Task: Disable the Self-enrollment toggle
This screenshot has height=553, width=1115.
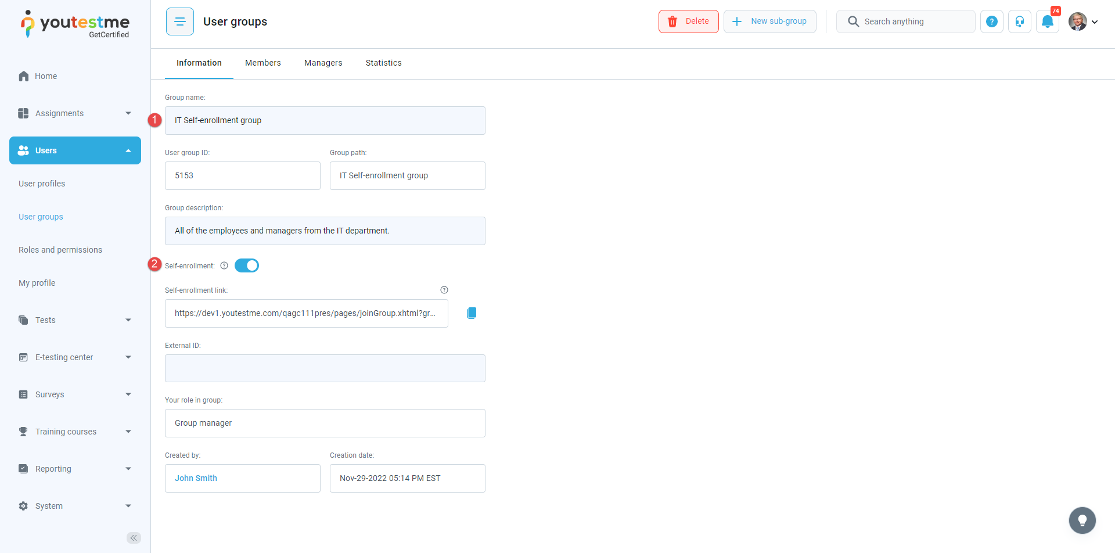Action: point(247,265)
